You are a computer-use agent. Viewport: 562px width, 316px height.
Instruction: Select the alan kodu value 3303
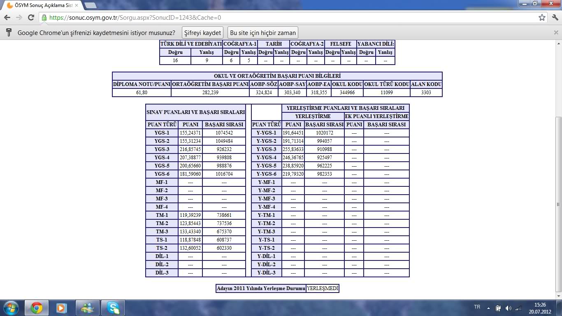426,93
